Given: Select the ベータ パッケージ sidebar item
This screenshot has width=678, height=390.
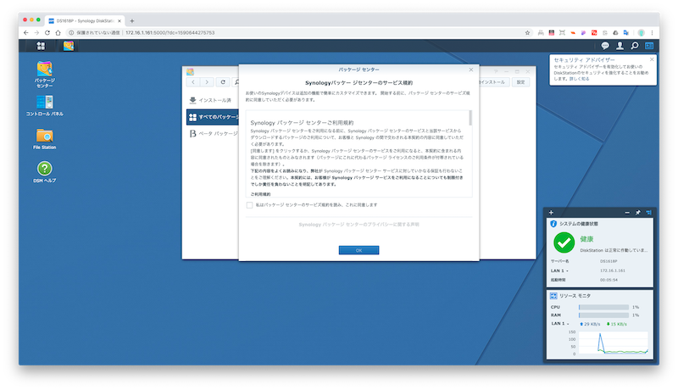Looking at the screenshot, I should tap(213, 134).
